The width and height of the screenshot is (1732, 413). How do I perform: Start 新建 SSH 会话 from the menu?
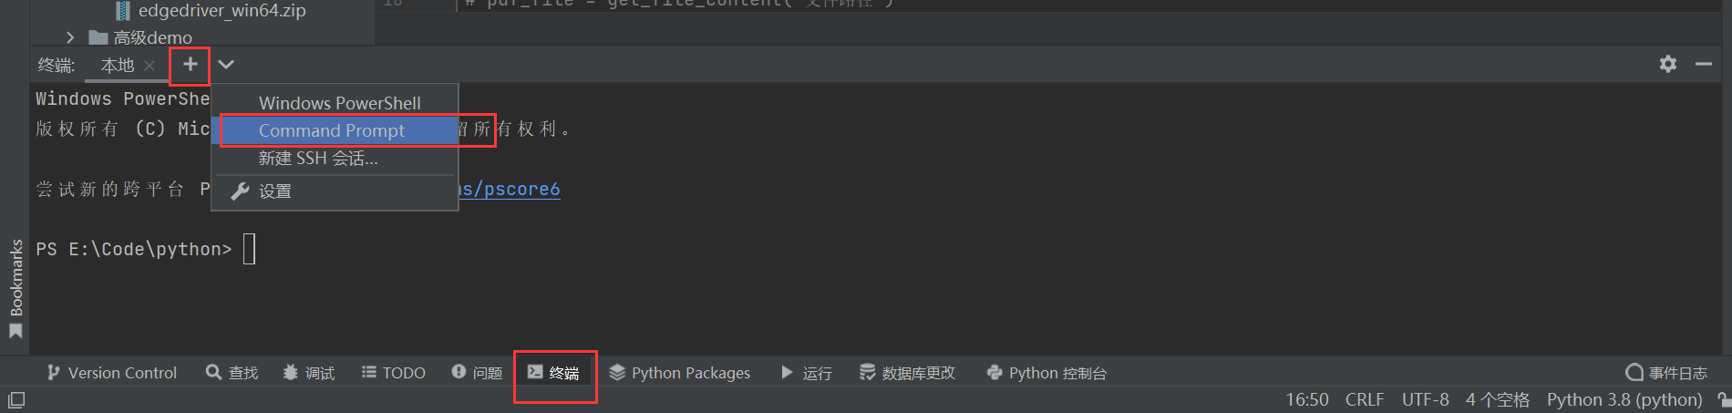(x=335, y=158)
